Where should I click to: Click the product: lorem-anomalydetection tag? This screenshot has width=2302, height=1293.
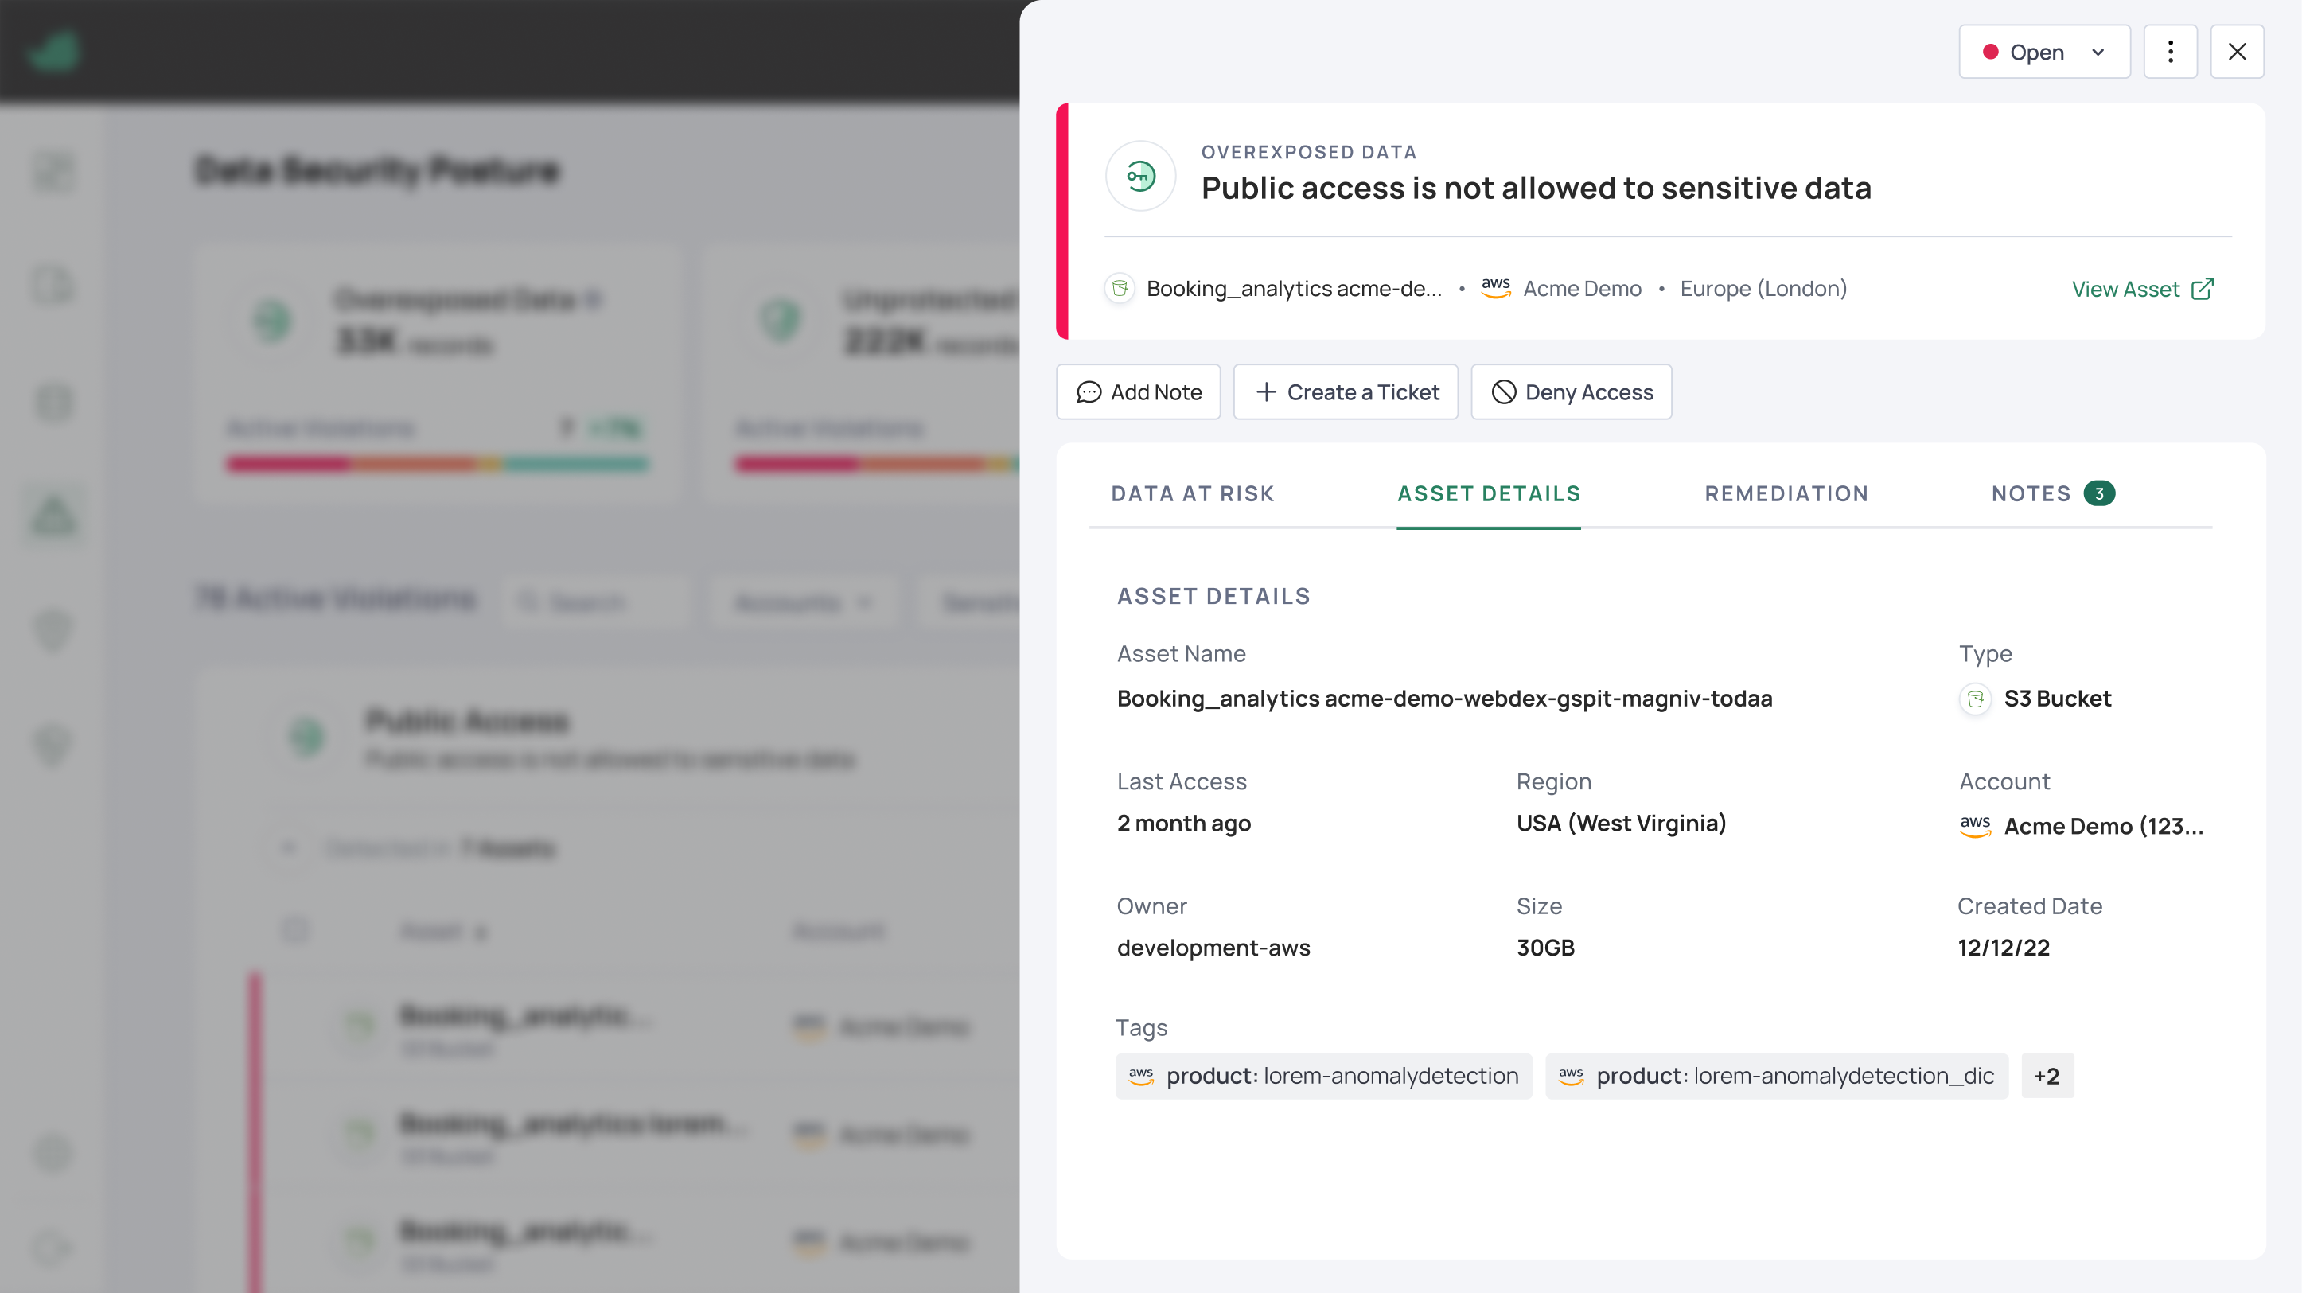1323,1076
